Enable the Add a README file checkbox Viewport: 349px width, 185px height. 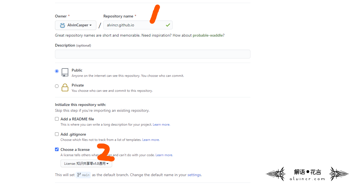(x=57, y=119)
